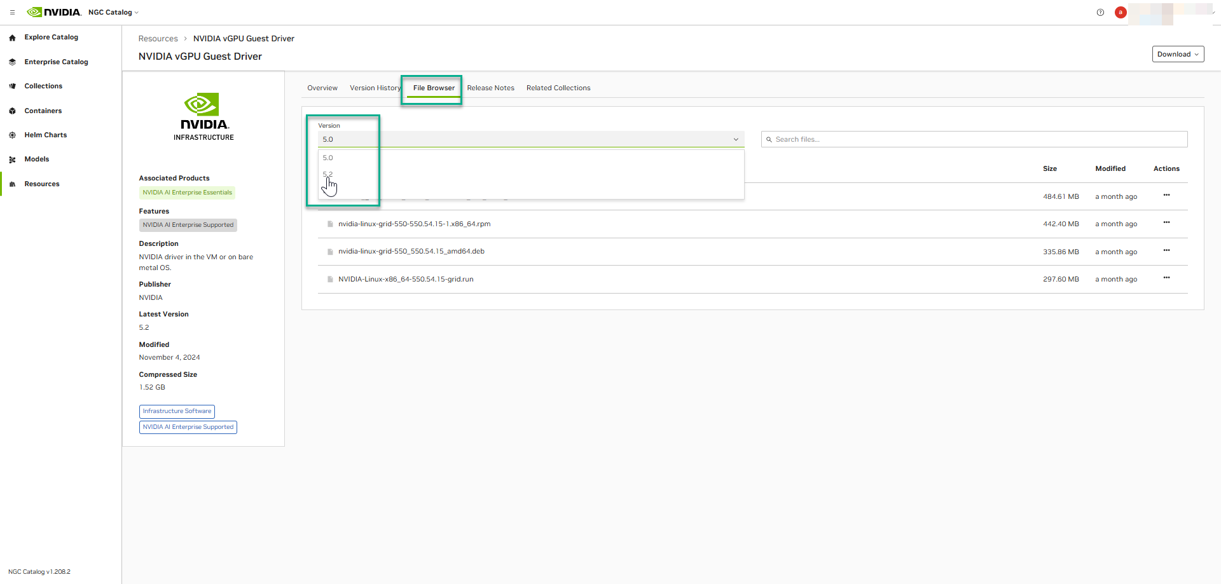
Task: Open the Download dropdown button
Action: (x=1178, y=54)
